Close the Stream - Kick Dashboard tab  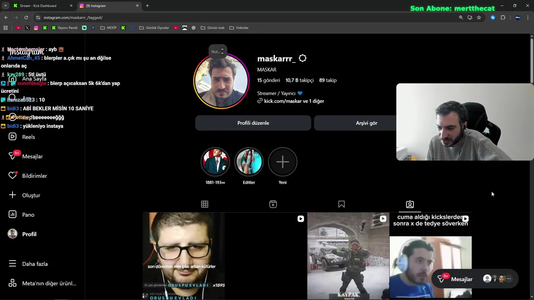click(71, 6)
